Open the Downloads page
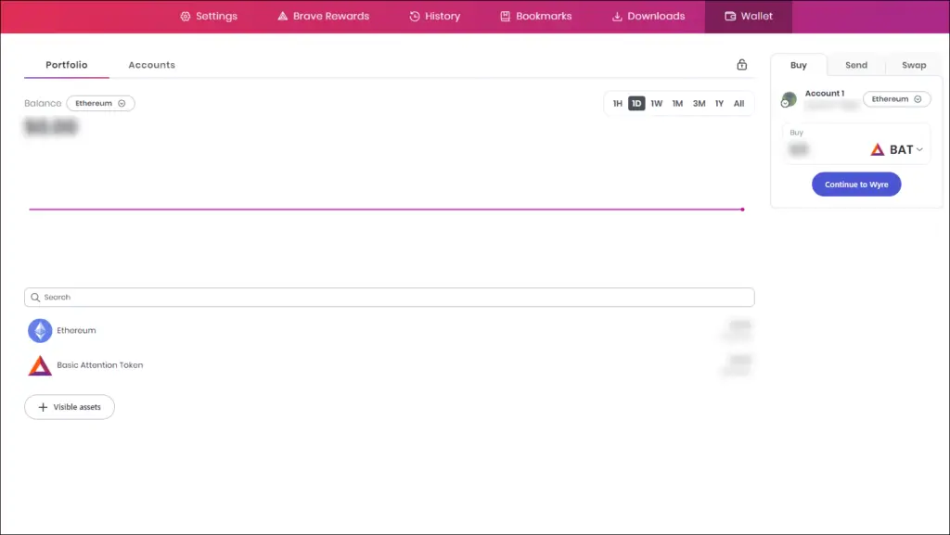The height and width of the screenshot is (535, 950). pos(648,17)
